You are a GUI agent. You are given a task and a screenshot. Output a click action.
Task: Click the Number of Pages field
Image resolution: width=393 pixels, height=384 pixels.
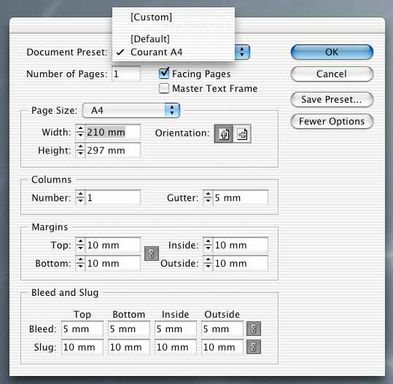(126, 74)
